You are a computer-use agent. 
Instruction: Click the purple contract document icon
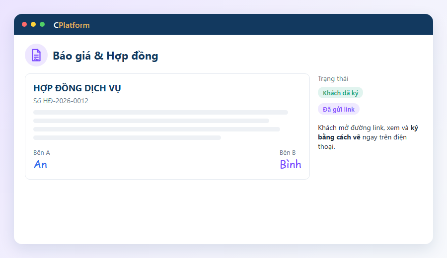(36, 55)
